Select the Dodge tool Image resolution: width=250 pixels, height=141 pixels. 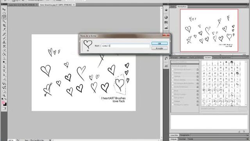(4, 62)
